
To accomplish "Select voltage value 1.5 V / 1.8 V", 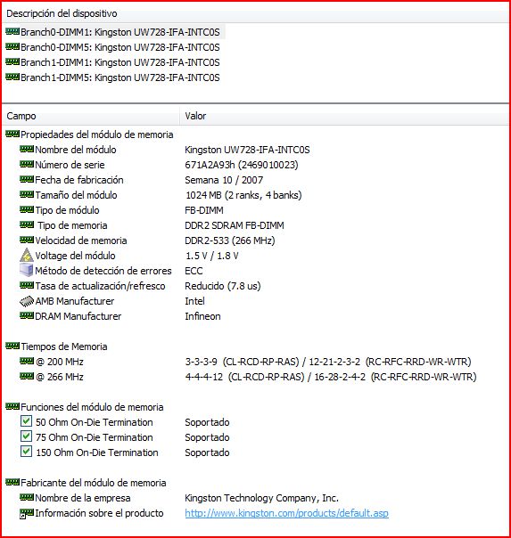I will [212, 256].
